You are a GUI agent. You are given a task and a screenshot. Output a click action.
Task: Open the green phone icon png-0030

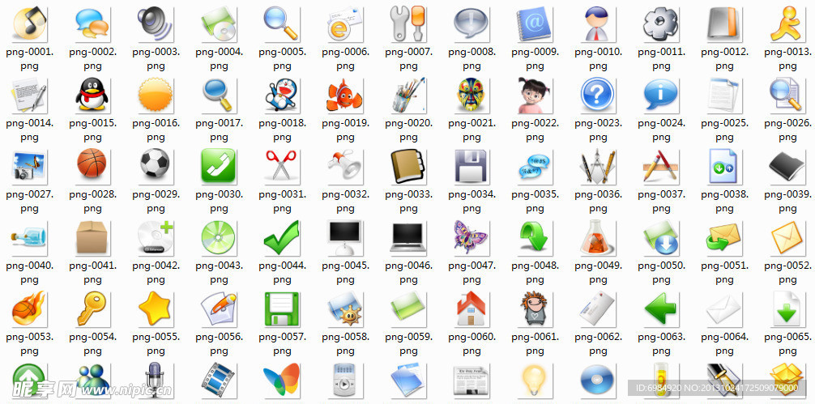pos(219,166)
